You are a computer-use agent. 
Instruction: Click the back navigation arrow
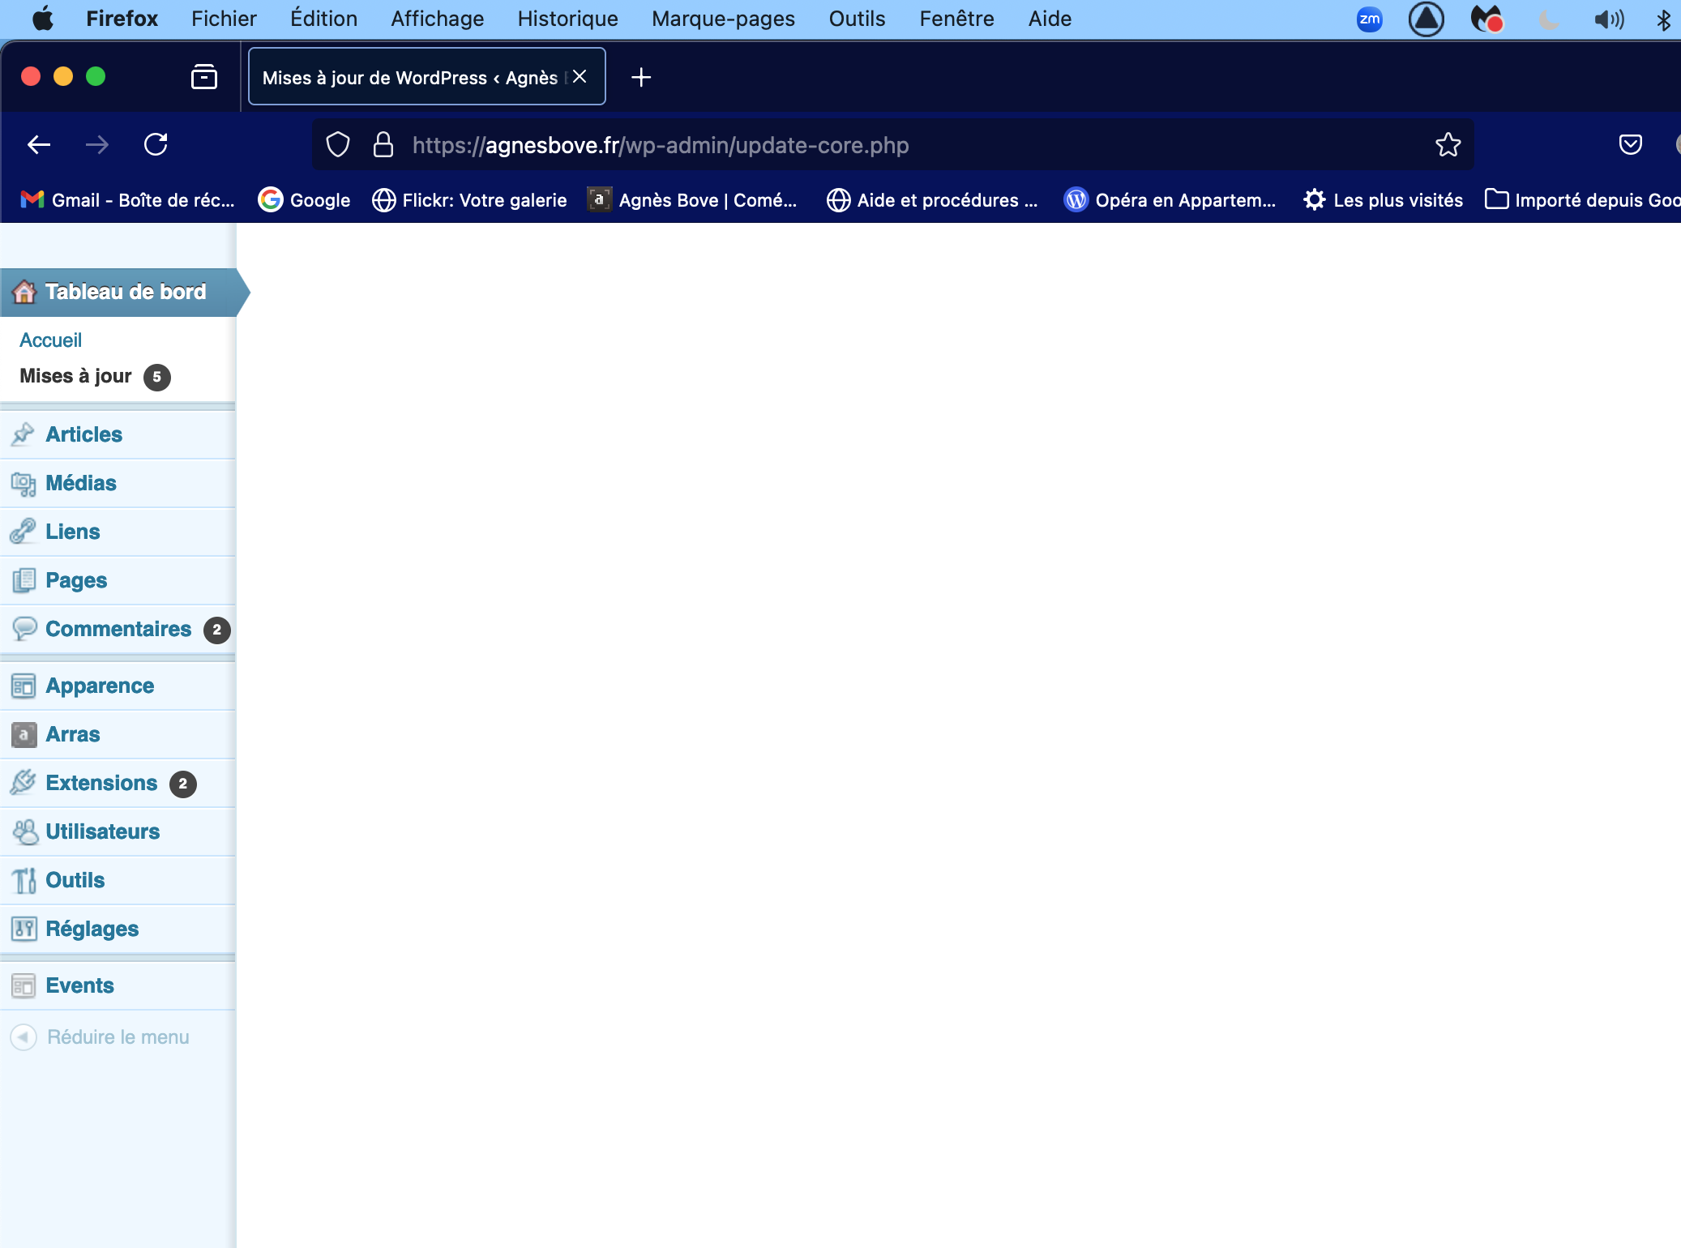(x=39, y=145)
